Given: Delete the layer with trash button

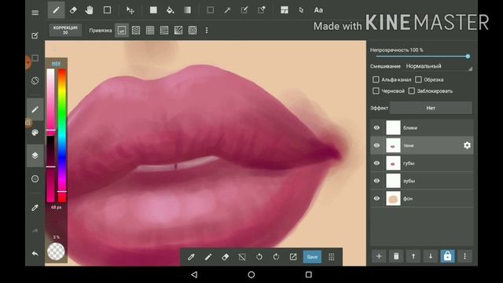Looking at the screenshot, I should tap(396, 256).
